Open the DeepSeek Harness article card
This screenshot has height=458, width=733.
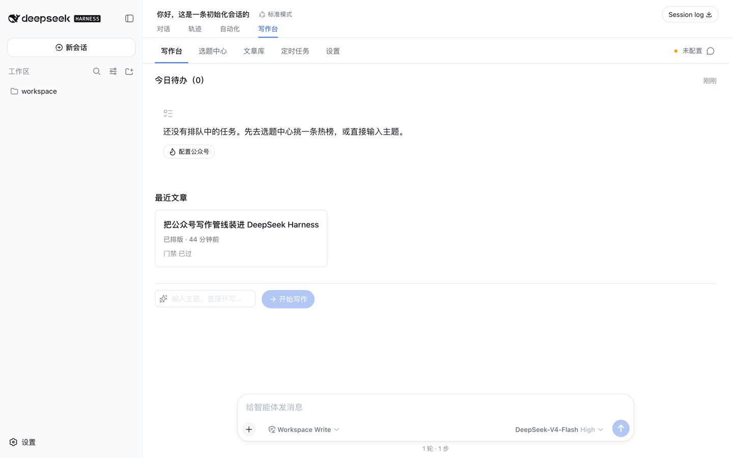pyautogui.click(x=241, y=238)
